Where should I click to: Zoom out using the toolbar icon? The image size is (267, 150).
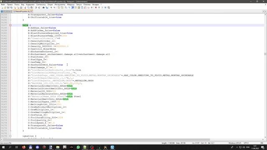(x=55, y=7)
